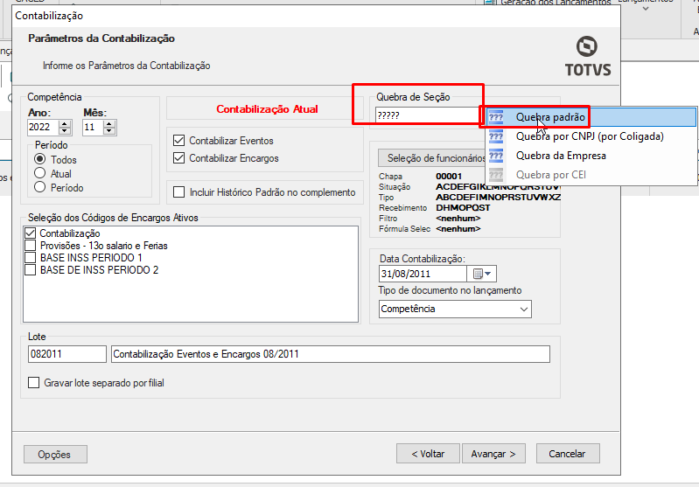The width and height of the screenshot is (699, 487).
Task: Toggle Contabilizar Encargos checkbox
Action: click(x=178, y=157)
